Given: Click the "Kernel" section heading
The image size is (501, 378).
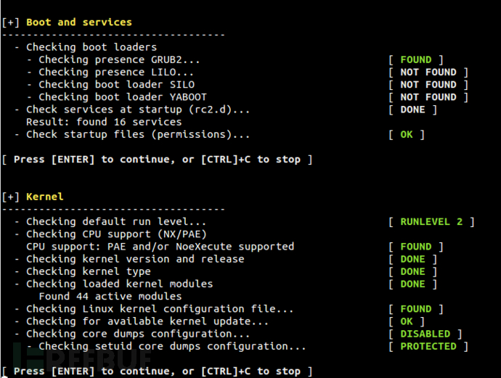Looking at the screenshot, I should click(x=44, y=196).
